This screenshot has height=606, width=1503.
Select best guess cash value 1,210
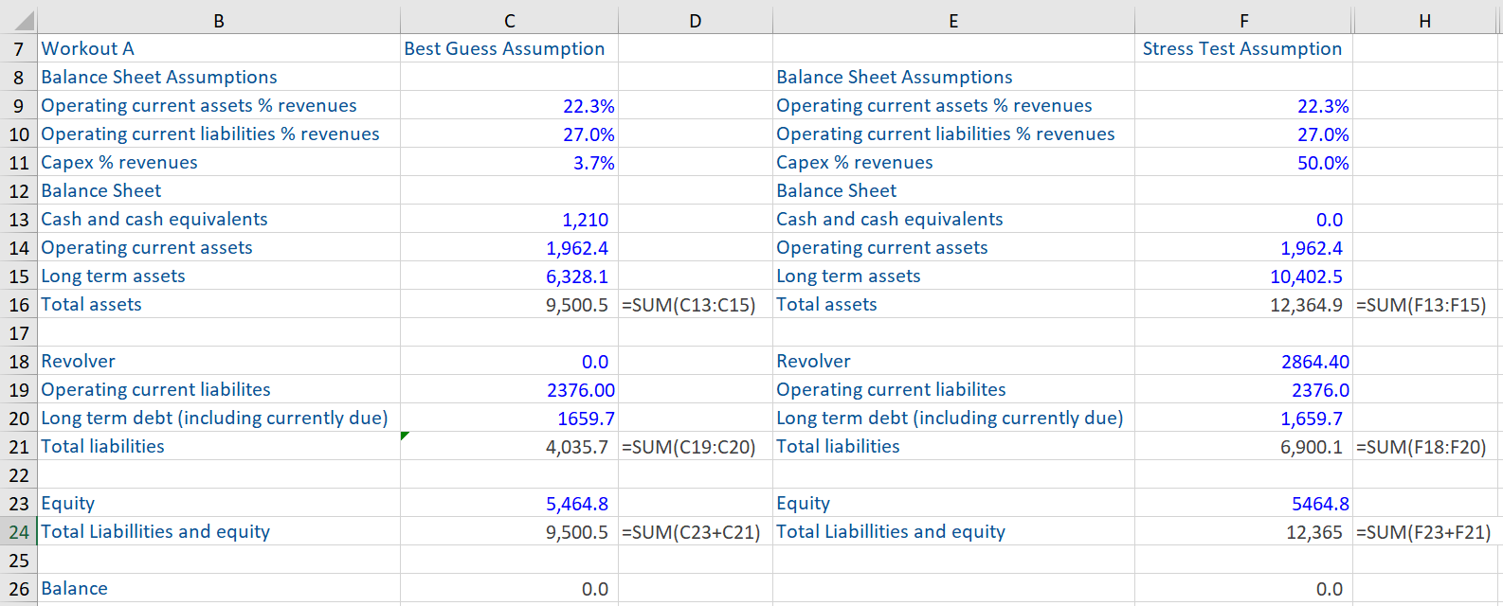[585, 220]
